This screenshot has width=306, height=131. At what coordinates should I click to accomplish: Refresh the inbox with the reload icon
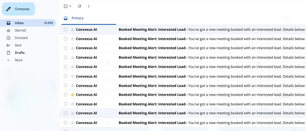80,6
